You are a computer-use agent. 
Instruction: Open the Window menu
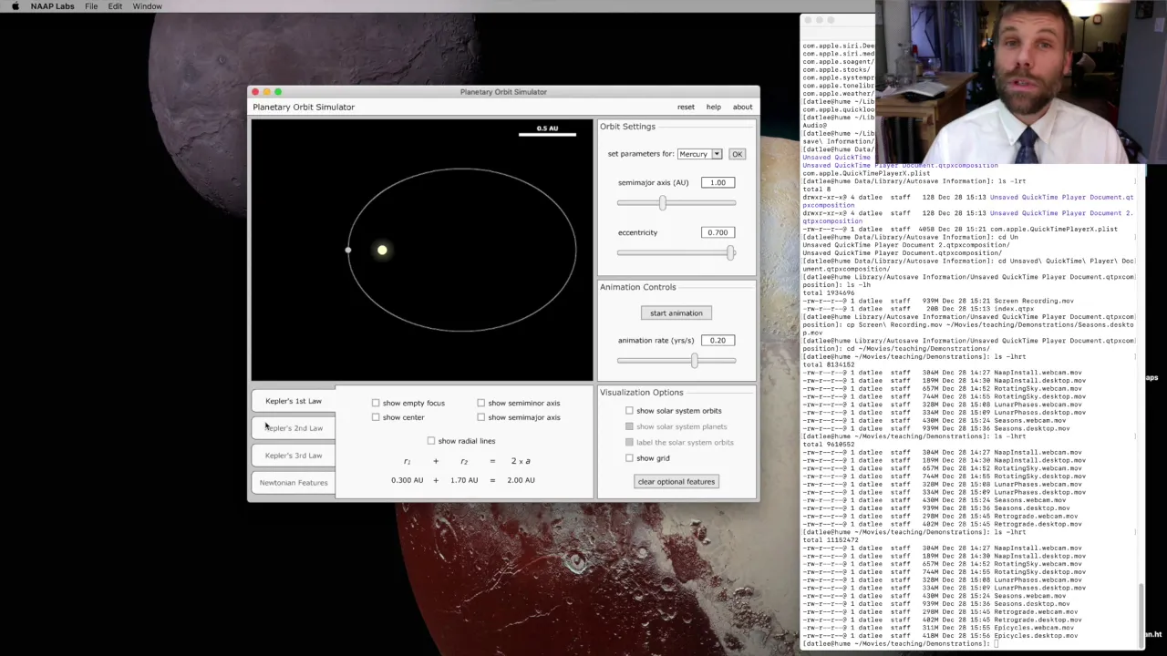148,6
